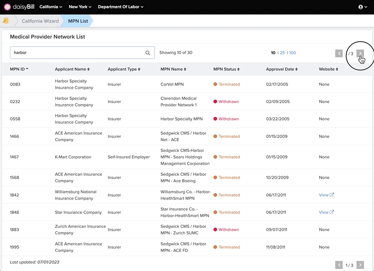
Task: Show 25 results per page
Action: 282,53
